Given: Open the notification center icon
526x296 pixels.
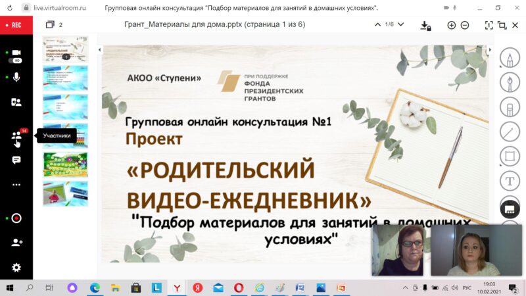Looking at the screenshot, I should [x=513, y=288].
